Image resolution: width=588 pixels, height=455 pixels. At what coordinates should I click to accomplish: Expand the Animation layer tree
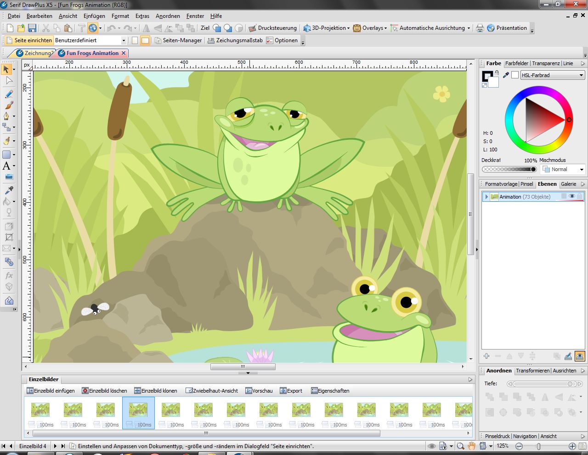(x=486, y=197)
